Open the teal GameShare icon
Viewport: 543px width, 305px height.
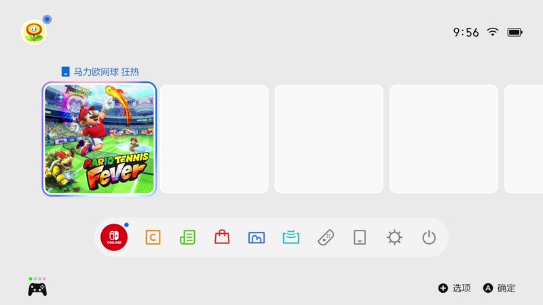tap(291, 237)
